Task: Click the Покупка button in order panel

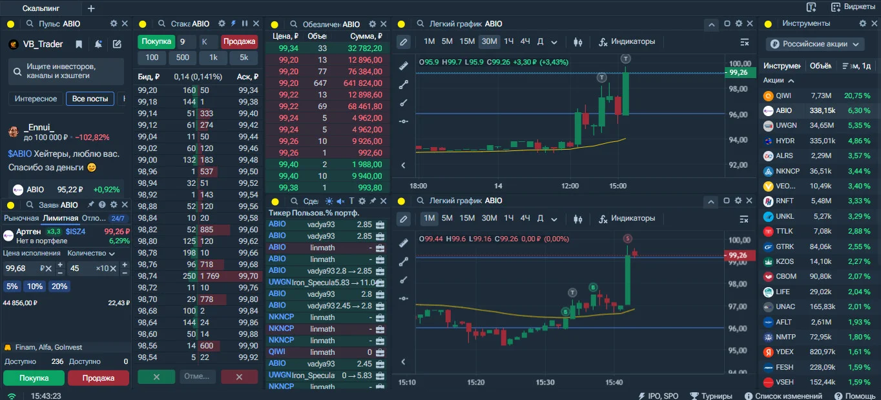Action: click(34, 378)
